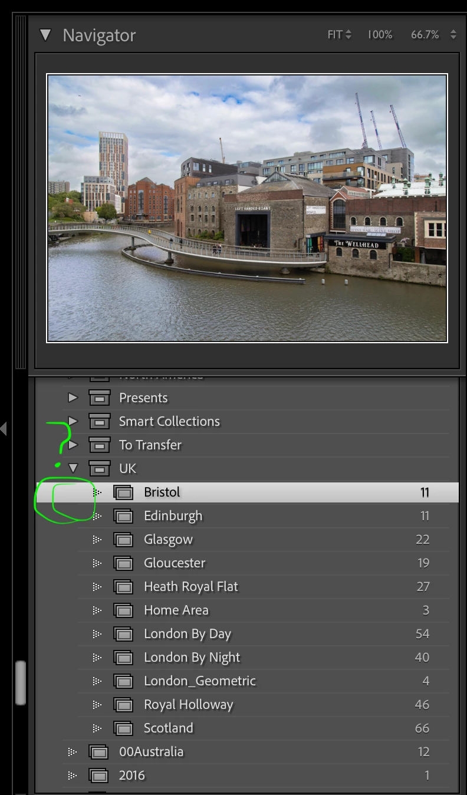Click the Presents collection set icon
The width and height of the screenshot is (467, 795).
100,398
